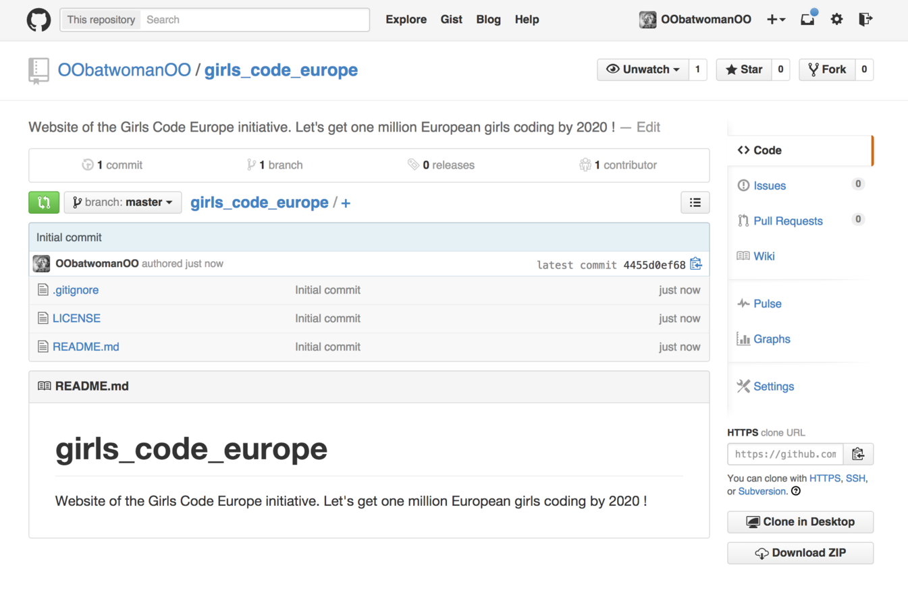The height and width of the screenshot is (607, 908).
Task: Click the GitHub octocat logo
Action: click(x=38, y=20)
